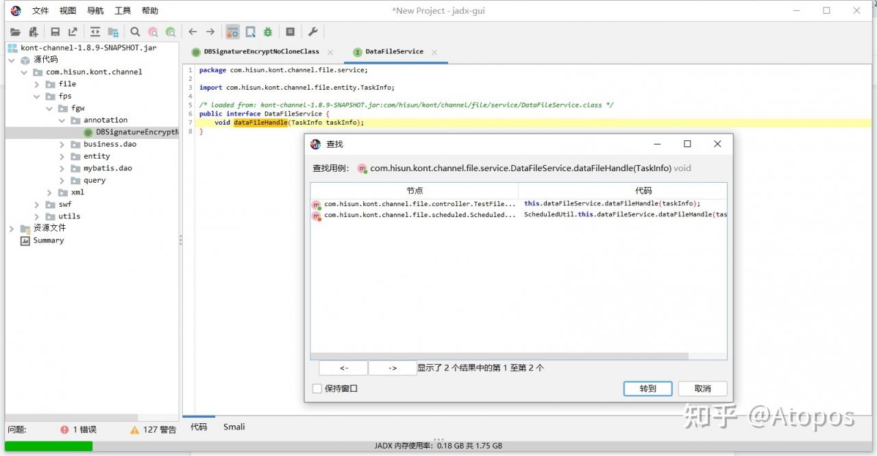This screenshot has width=877, height=456.
Task: Expand the query package node
Action: click(x=62, y=181)
